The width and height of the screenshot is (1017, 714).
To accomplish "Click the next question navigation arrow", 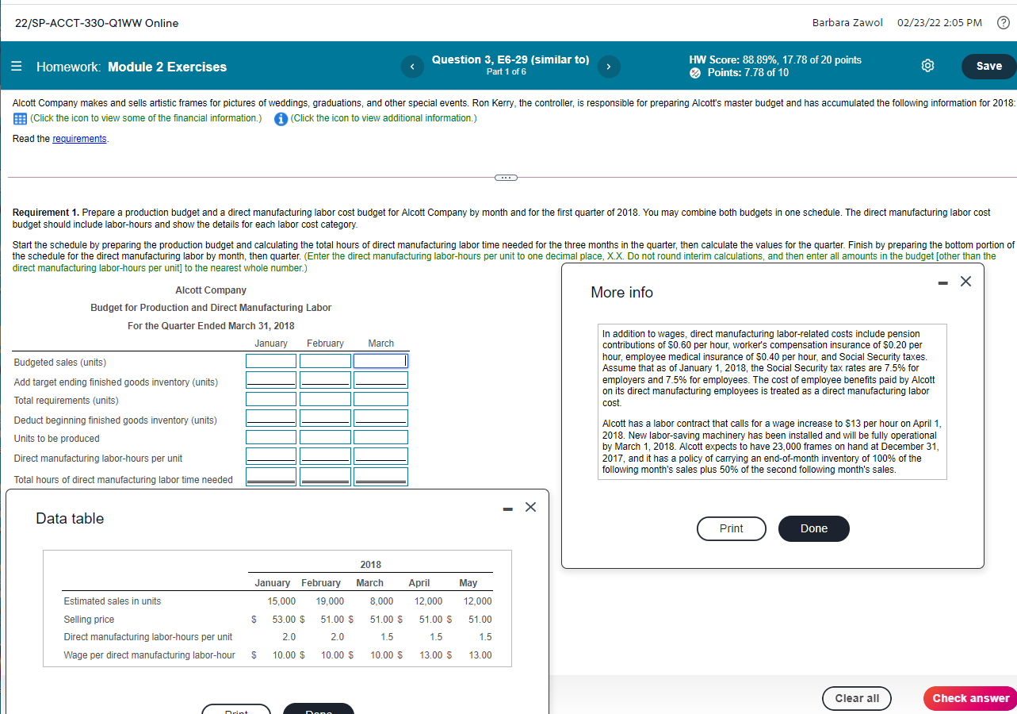I will click(609, 67).
